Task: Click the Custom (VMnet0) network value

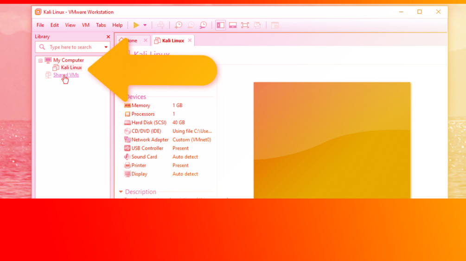Action: [192, 140]
